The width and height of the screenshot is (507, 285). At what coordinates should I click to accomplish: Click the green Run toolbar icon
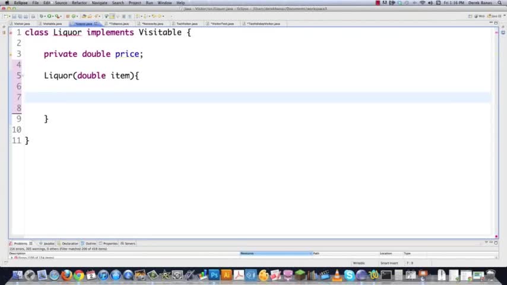click(49, 16)
